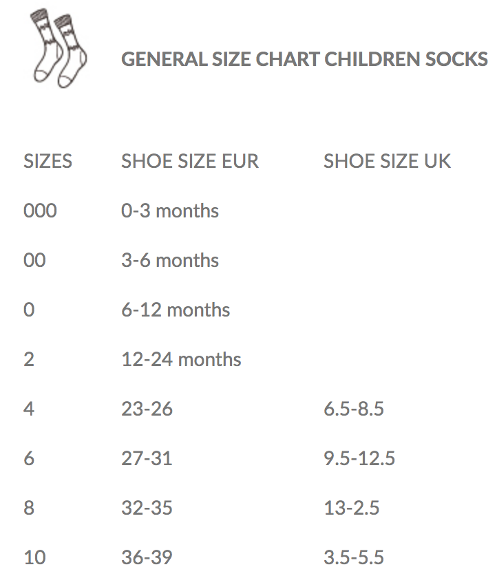Select the SIZES column header

47,161
